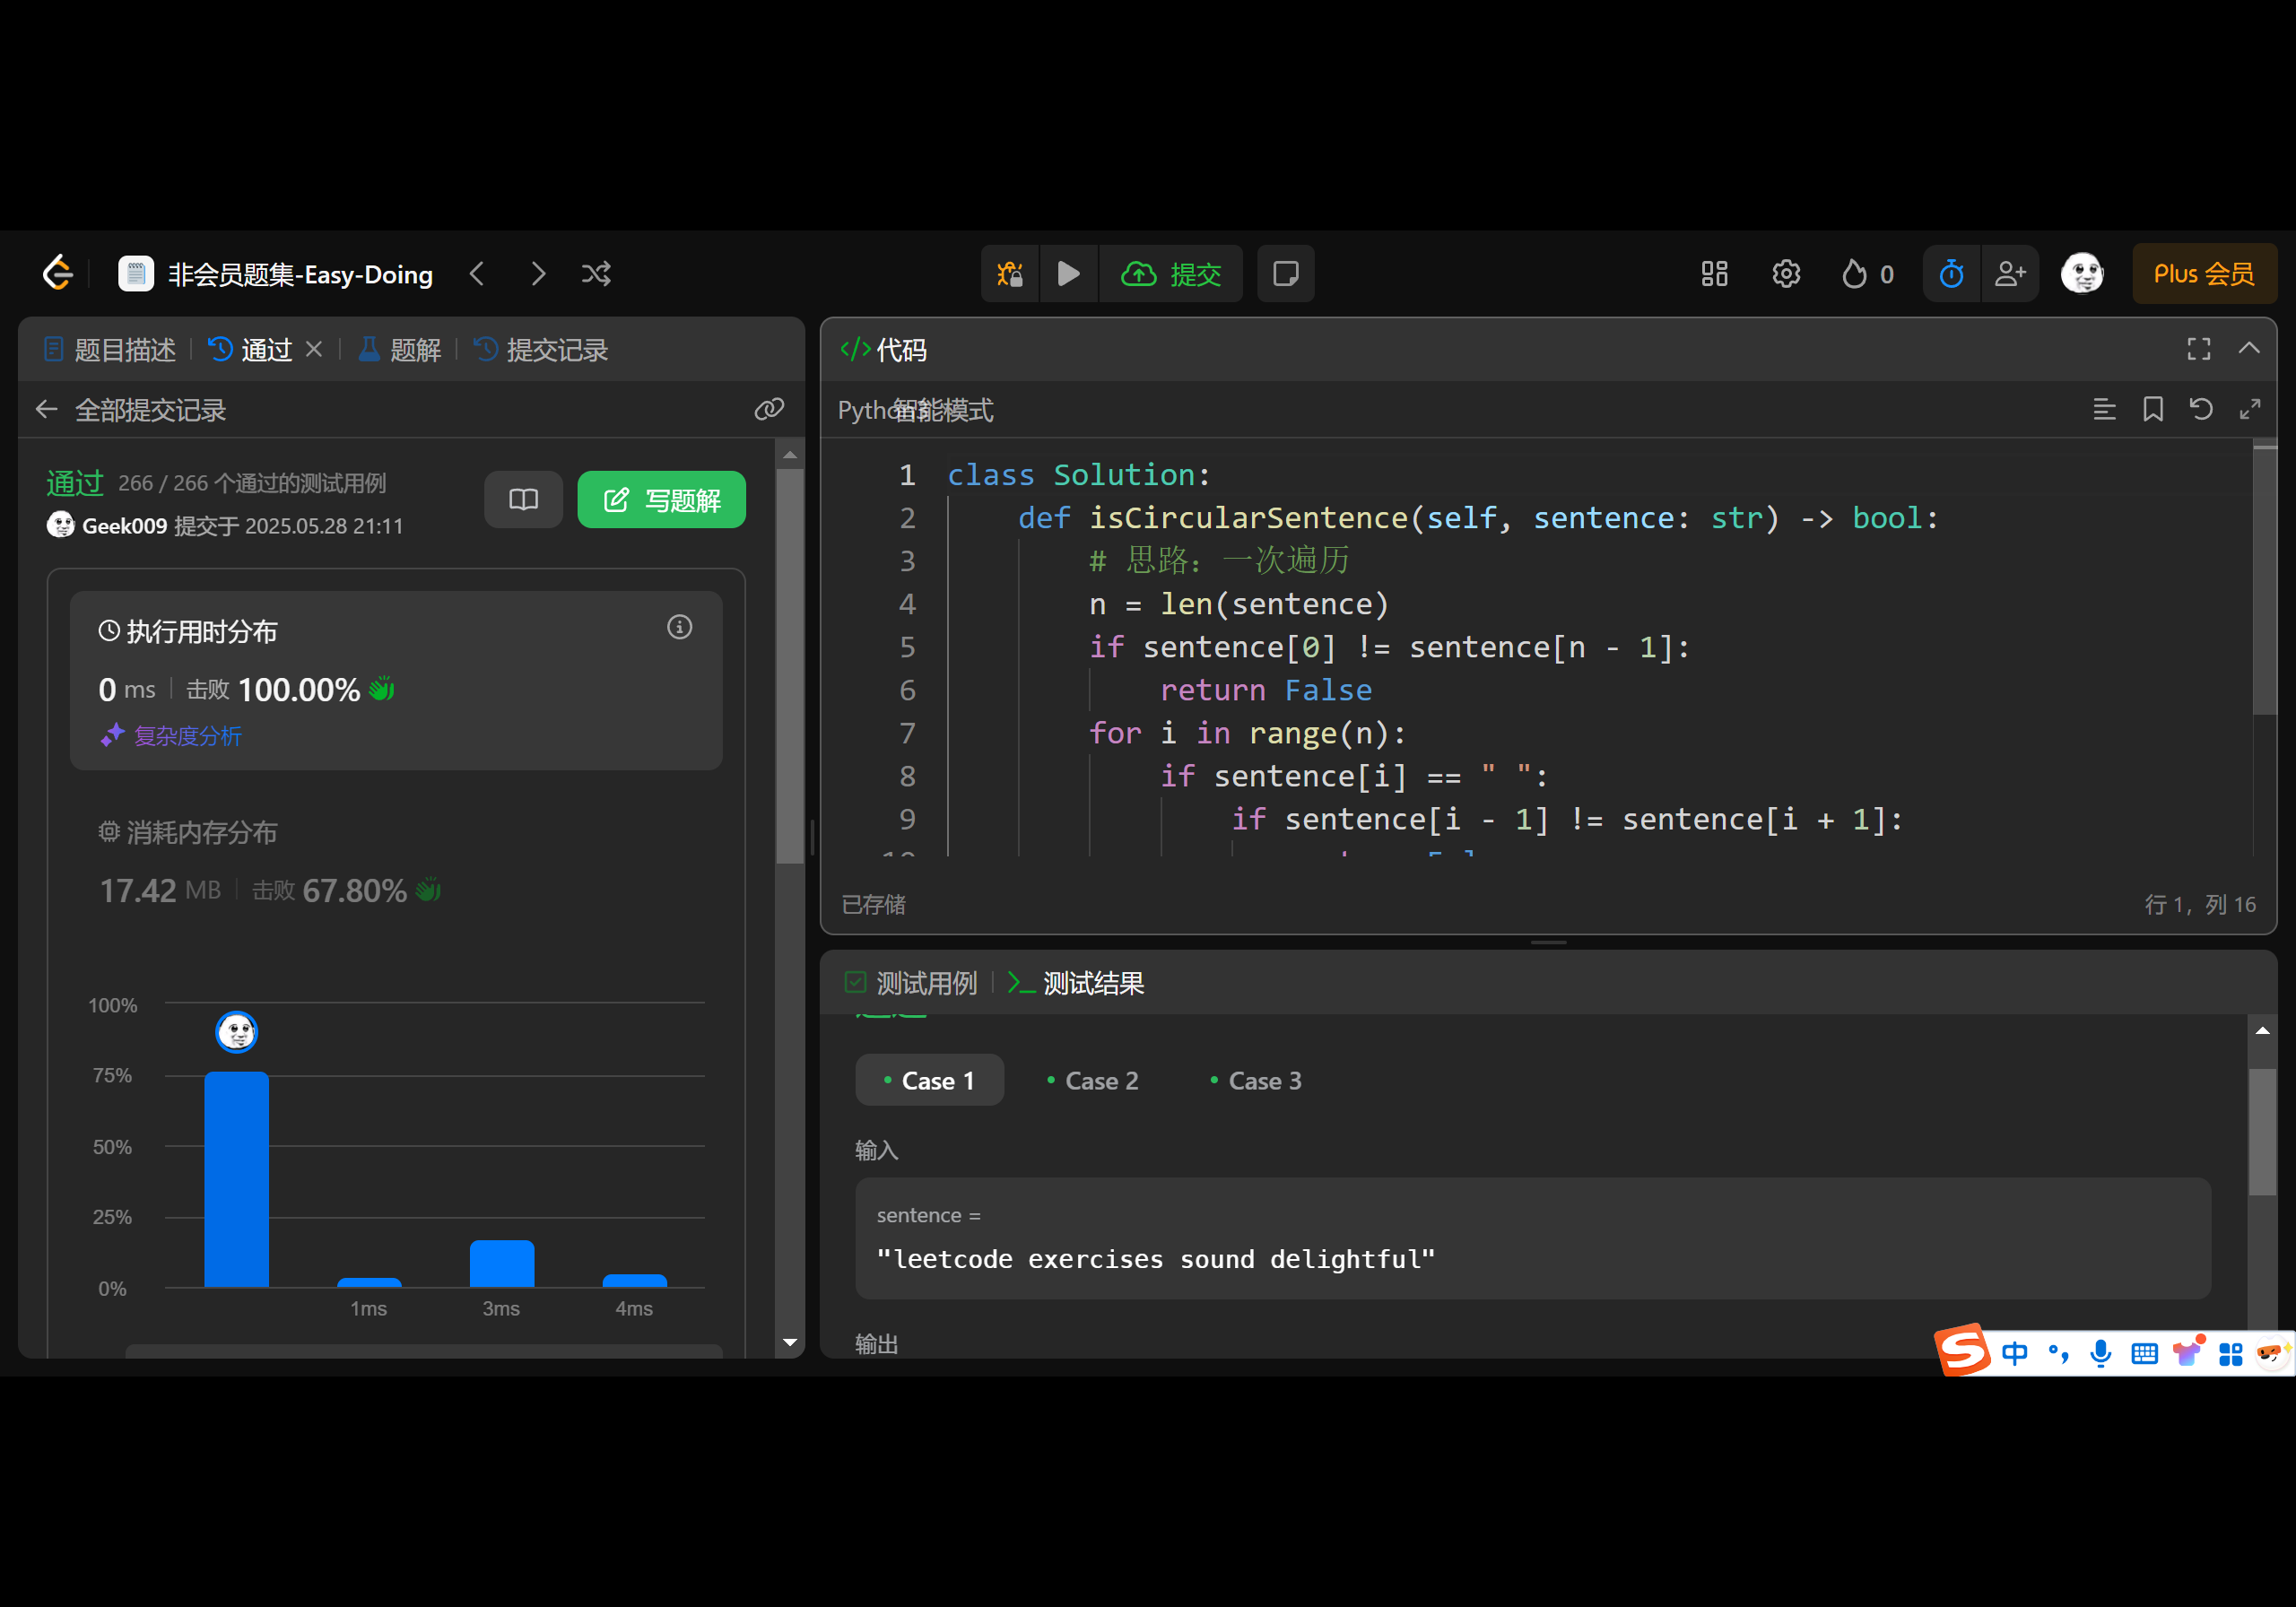
Task: Click the green 写题解 button
Action: [x=661, y=499]
